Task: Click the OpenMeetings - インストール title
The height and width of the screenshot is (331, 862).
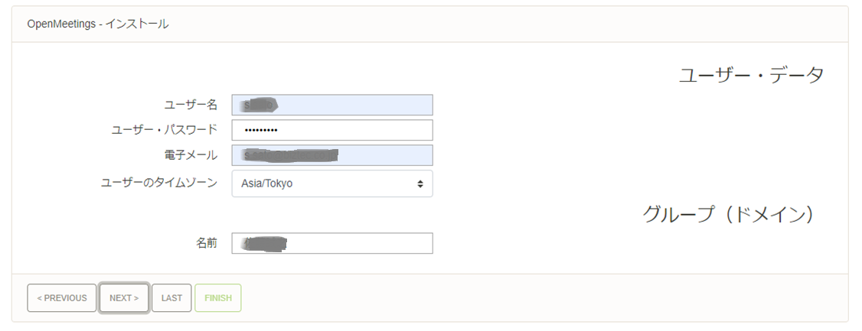Action: [x=98, y=24]
